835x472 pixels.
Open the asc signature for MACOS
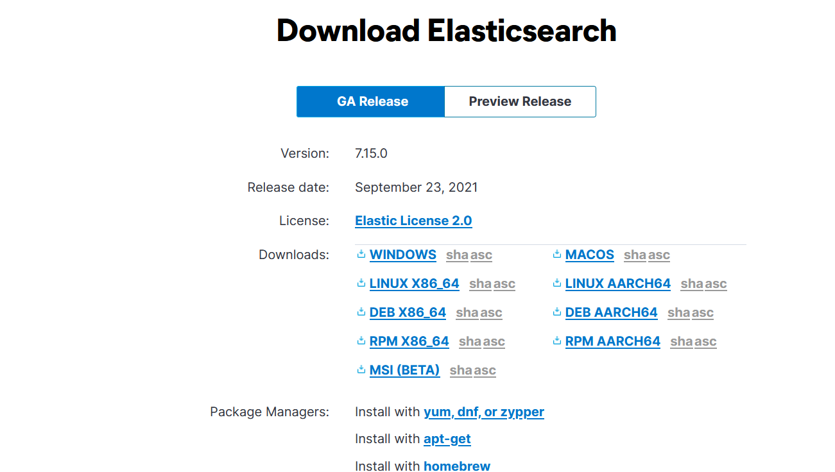tap(659, 255)
